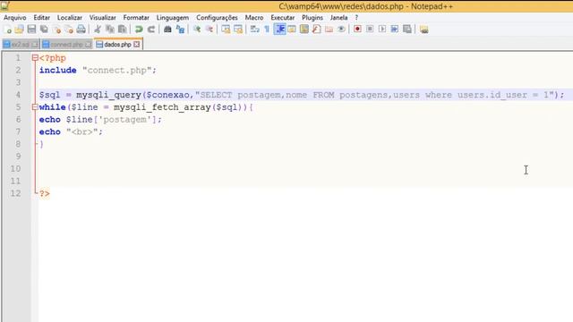Play back the recorded macro
Screen dimensions: 573x322
coord(382,30)
